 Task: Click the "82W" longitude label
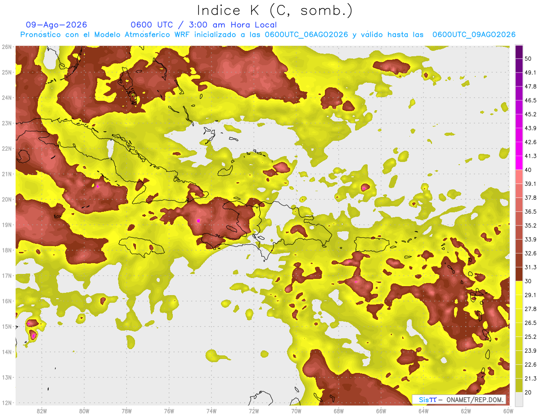click(41, 411)
